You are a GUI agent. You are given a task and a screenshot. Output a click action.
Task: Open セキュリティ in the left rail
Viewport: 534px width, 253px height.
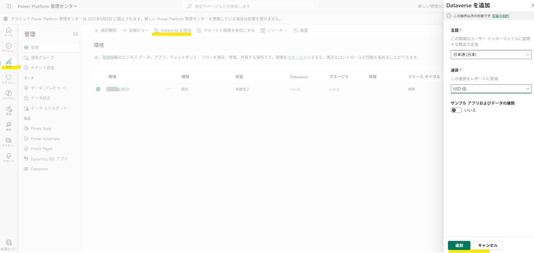[8, 79]
